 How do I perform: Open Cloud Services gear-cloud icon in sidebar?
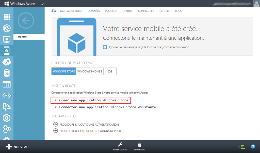point(7,62)
